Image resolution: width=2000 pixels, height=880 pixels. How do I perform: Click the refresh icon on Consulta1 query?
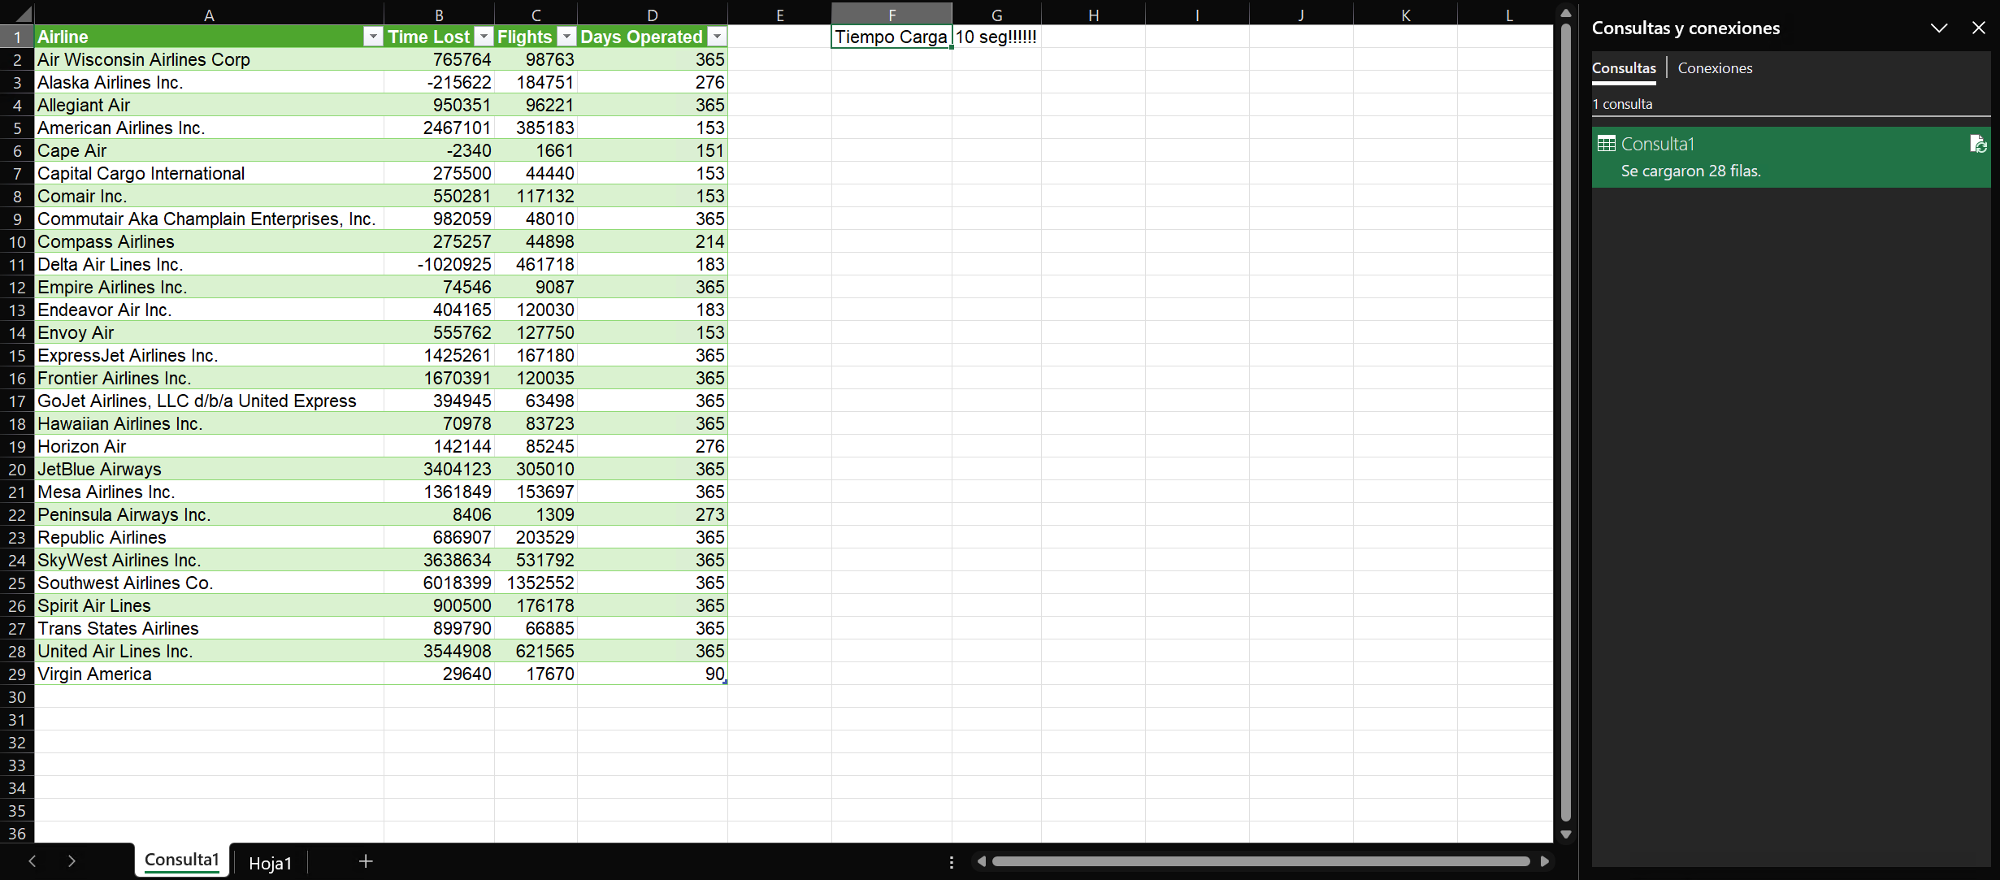click(x=1977, y=145)
